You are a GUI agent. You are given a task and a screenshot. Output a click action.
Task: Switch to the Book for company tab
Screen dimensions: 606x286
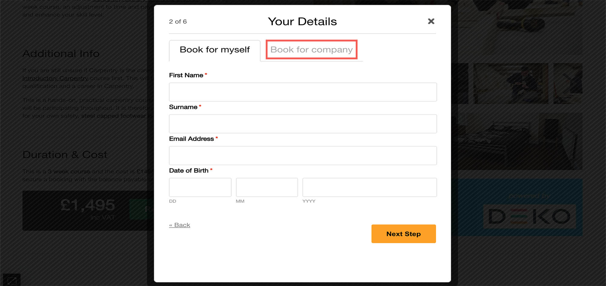tap(311, 50)
